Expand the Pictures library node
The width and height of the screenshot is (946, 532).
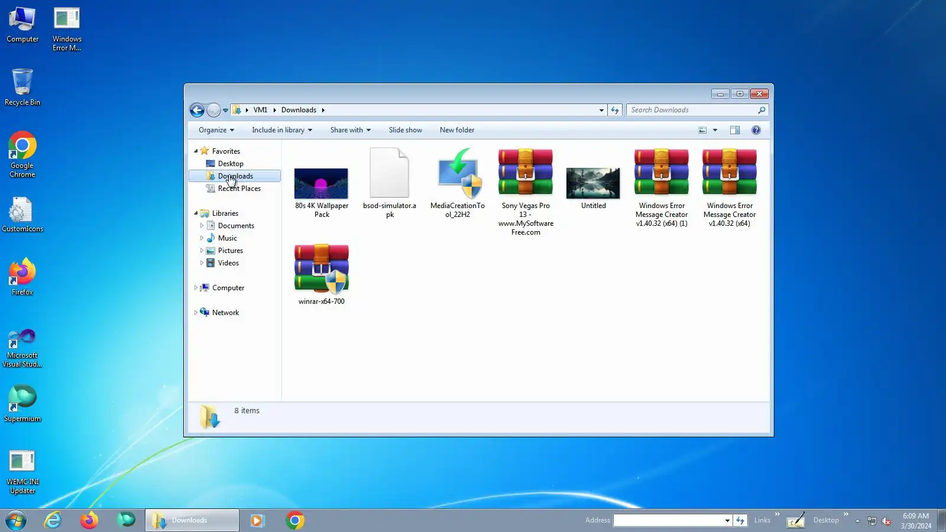pos(202,251)
